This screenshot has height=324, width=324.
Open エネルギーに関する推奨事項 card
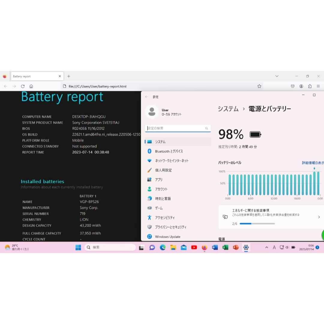pyautogui.click(x=271, y=217)
